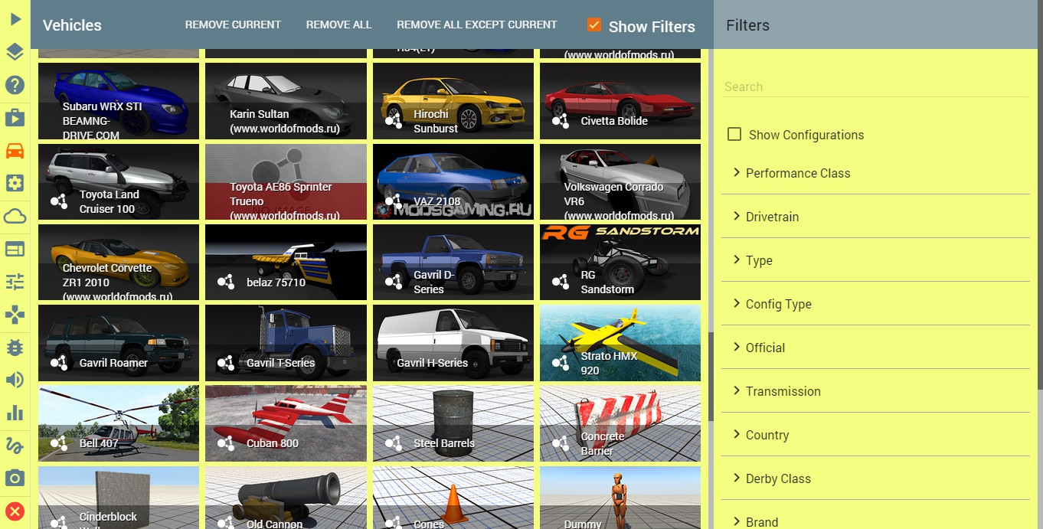Select the Concrete Barrier prop
1043x529 pixels.
(x=620, y=423)
